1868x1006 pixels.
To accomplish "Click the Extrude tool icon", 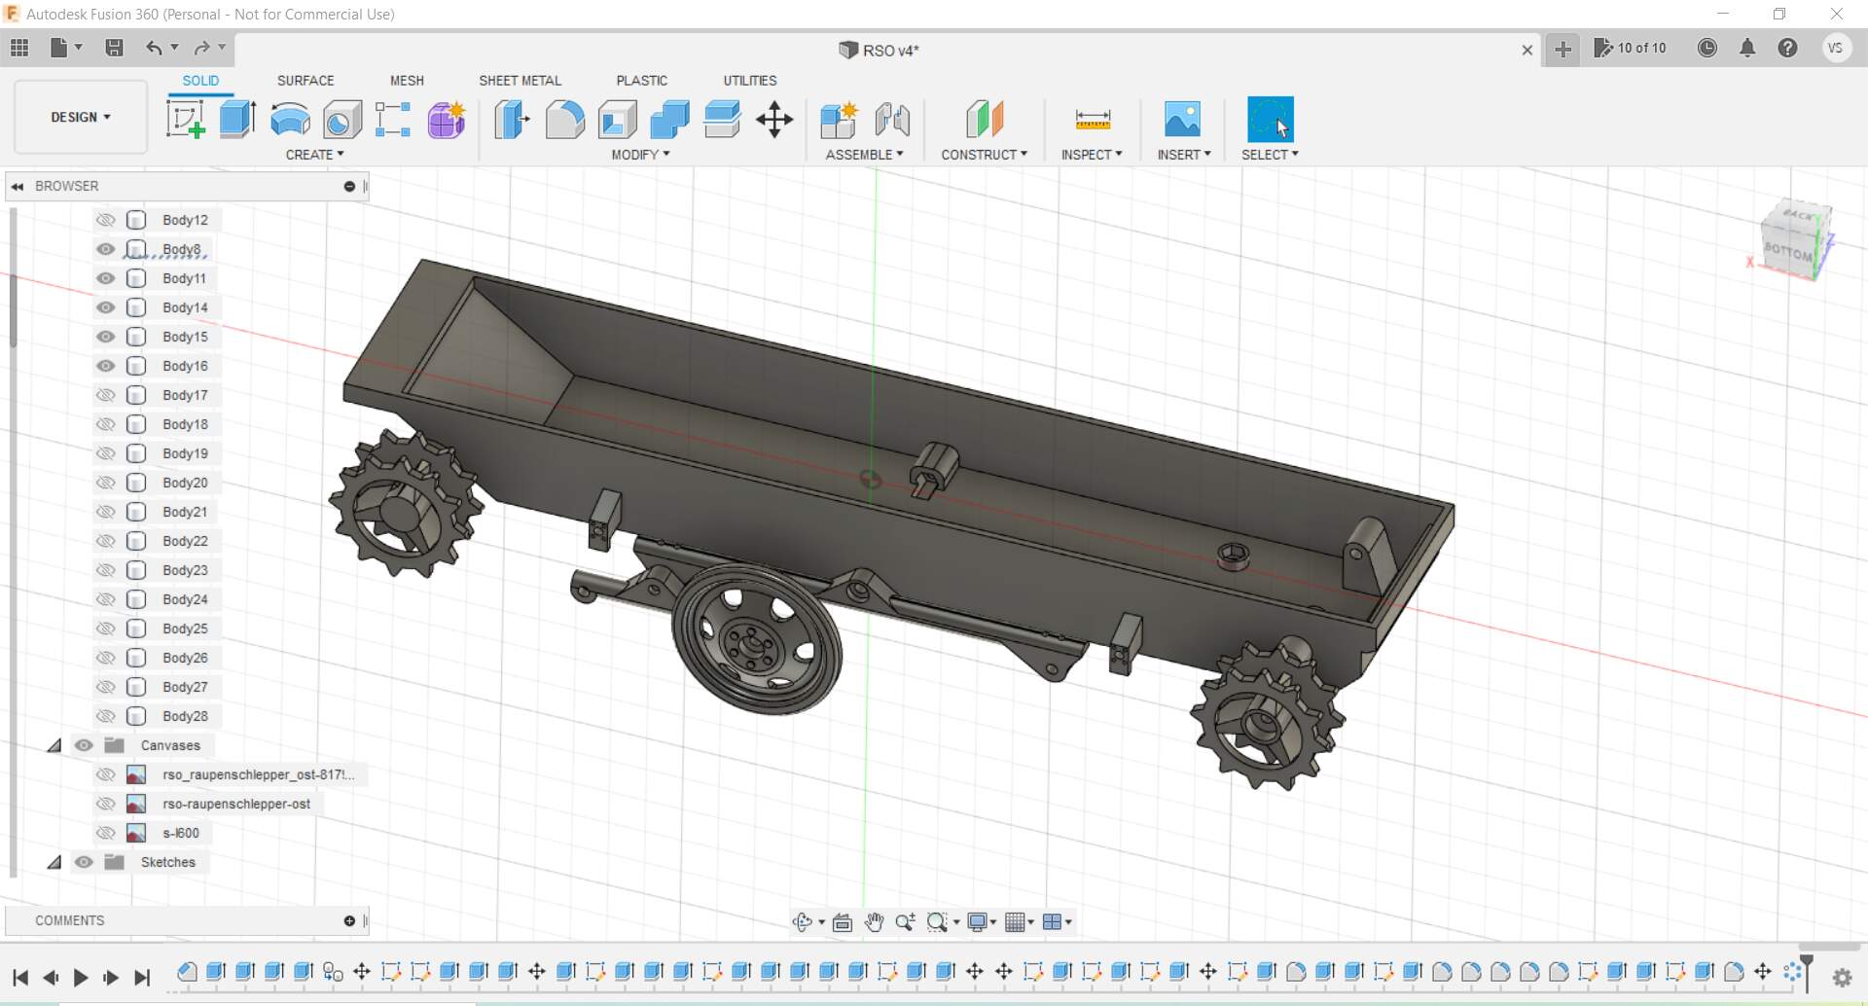I will click(x=237, y=120).
